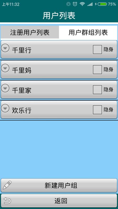
Task: Expand the 千里妈 group dropdown arrow
Action: (x=5, y=68)
